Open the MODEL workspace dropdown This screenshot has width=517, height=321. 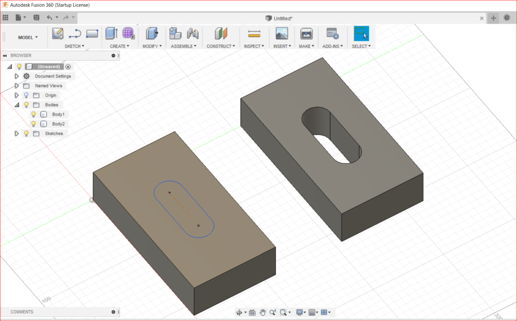(28, 37)
